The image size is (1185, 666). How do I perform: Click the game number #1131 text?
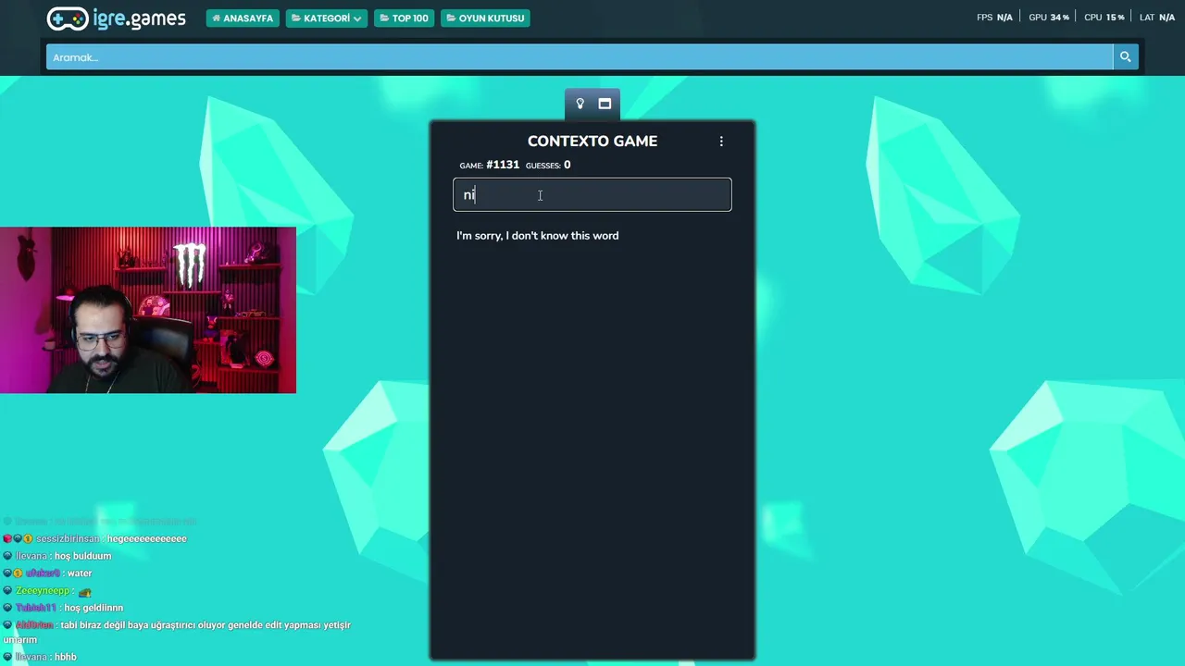503,165
